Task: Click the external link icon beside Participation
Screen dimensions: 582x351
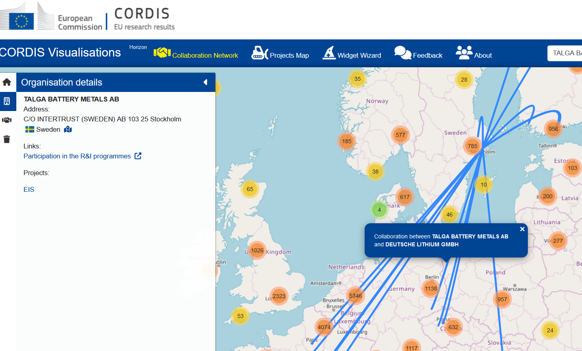Action: 138,156
